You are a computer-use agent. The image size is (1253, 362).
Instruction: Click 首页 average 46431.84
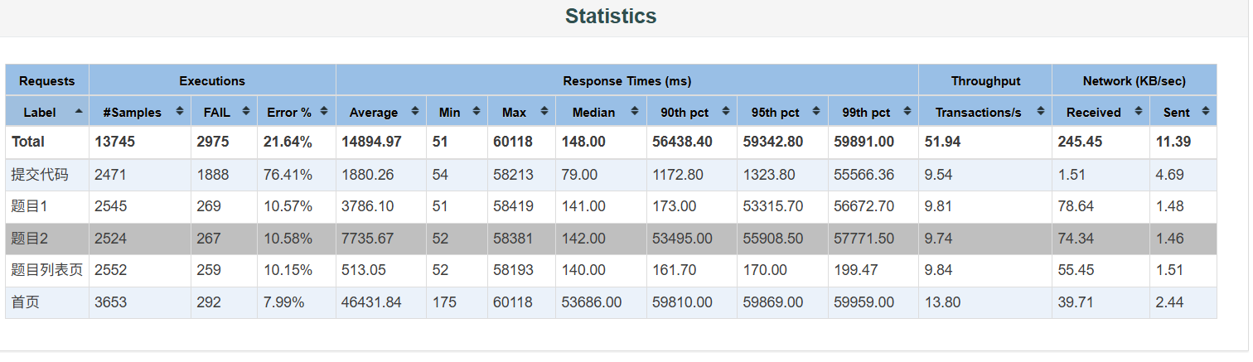[371, 302]
